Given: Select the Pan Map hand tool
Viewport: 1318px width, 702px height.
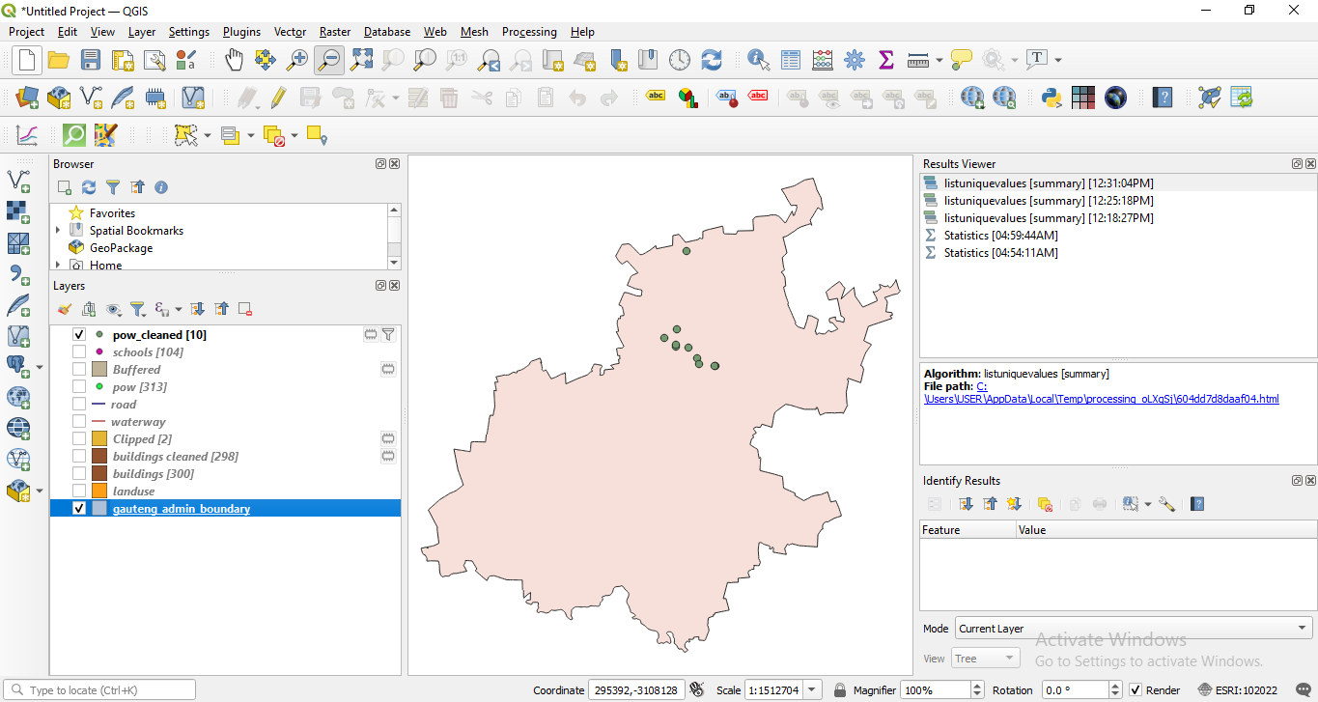Looking at the screenshot, I should click(234, 60).
